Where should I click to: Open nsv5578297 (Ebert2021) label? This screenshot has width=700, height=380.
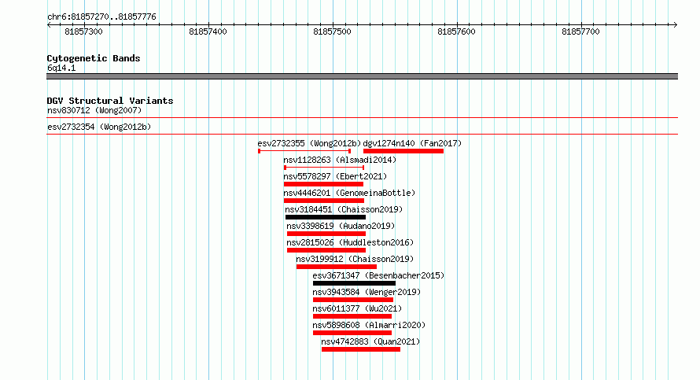[335, 176]
